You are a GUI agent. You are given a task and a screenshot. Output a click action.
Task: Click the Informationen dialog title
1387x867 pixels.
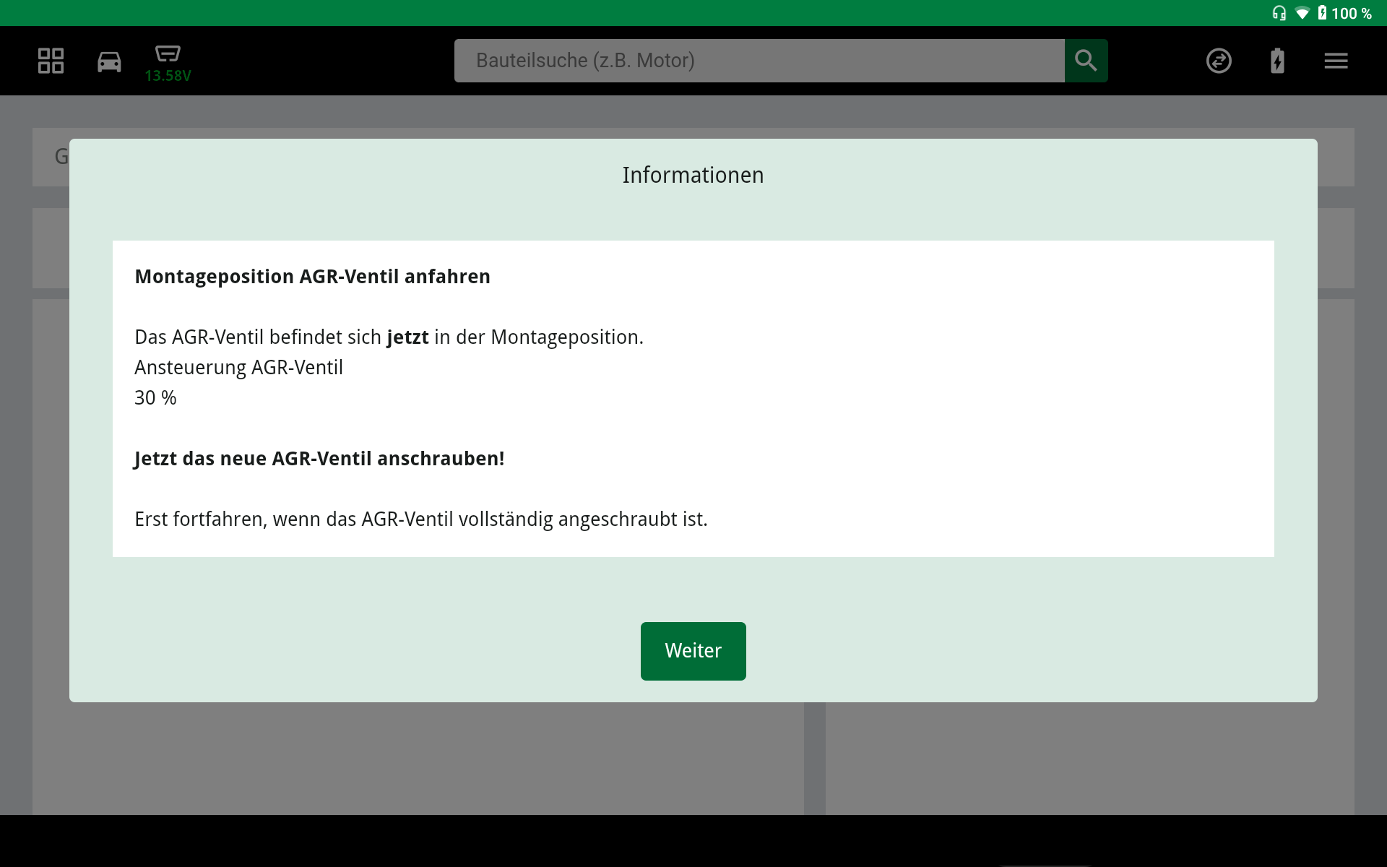click(692, 174)
